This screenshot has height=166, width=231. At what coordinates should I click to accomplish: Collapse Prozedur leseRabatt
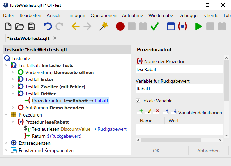(x=13, y=122)
